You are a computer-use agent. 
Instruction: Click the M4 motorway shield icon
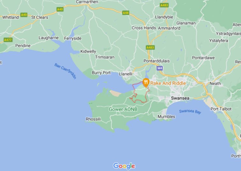(x=160, y=68)
